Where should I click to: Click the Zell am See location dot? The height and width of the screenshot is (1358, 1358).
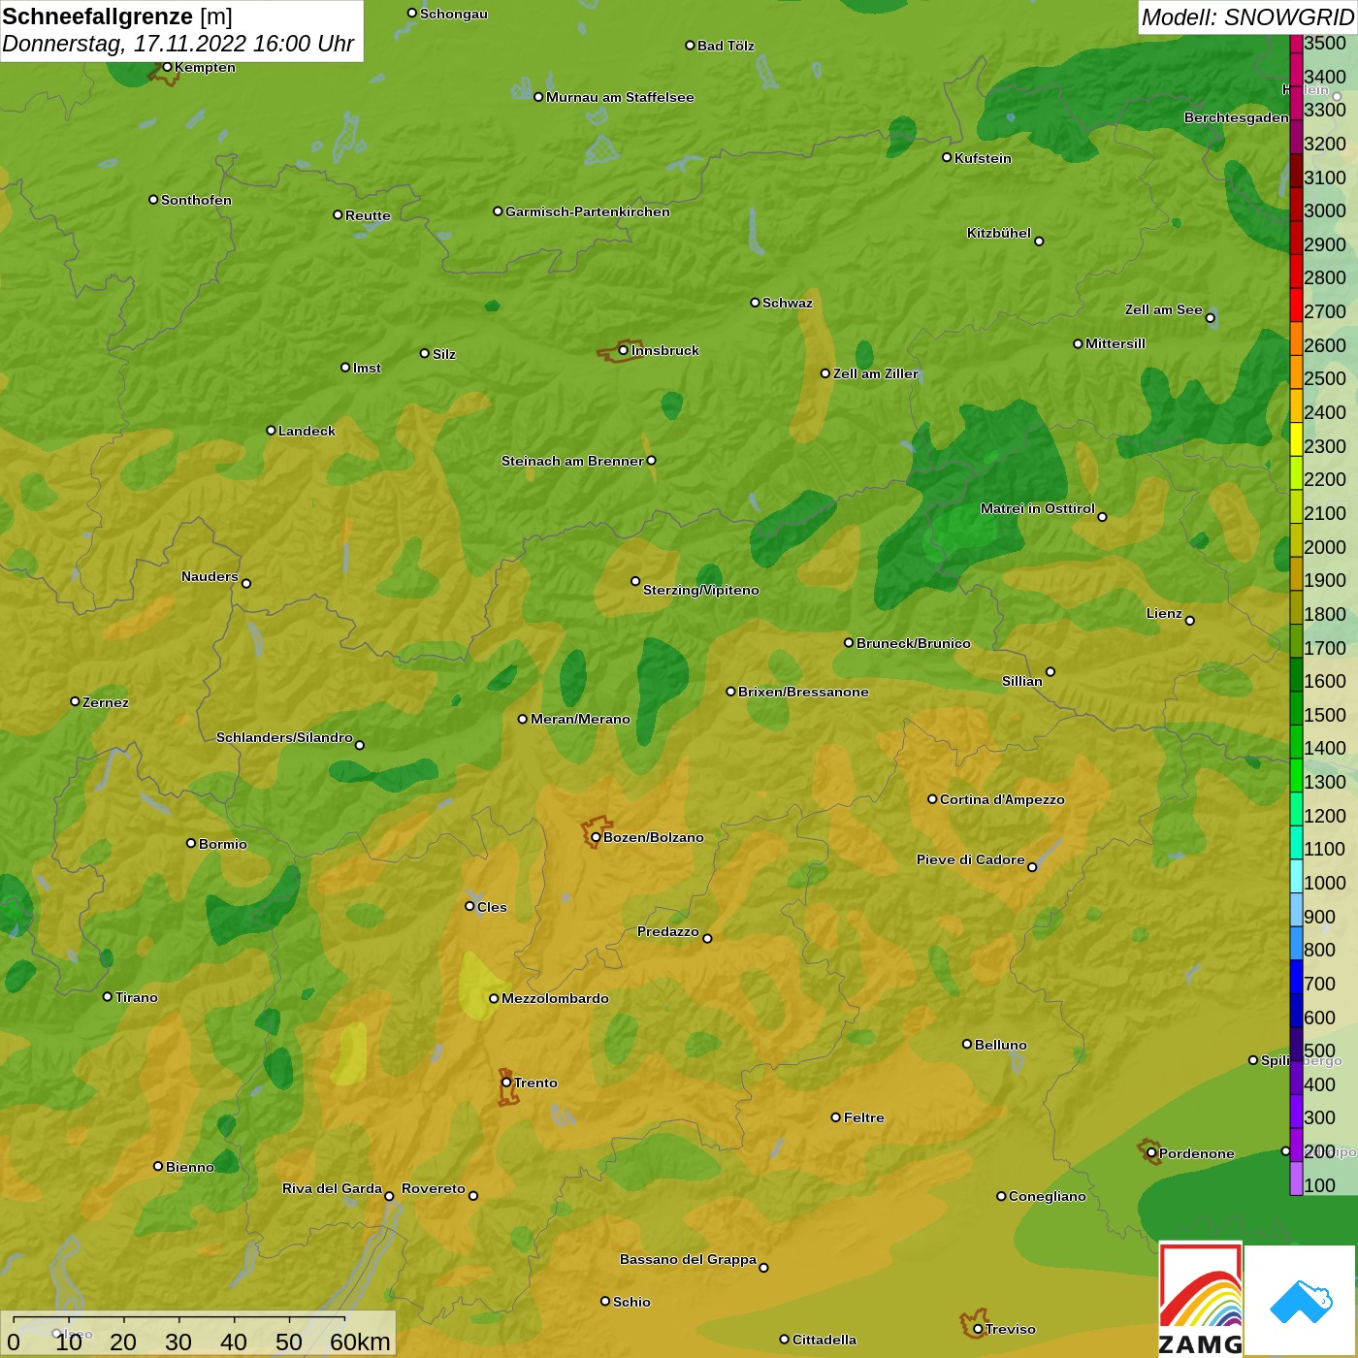coord(1210,318)
